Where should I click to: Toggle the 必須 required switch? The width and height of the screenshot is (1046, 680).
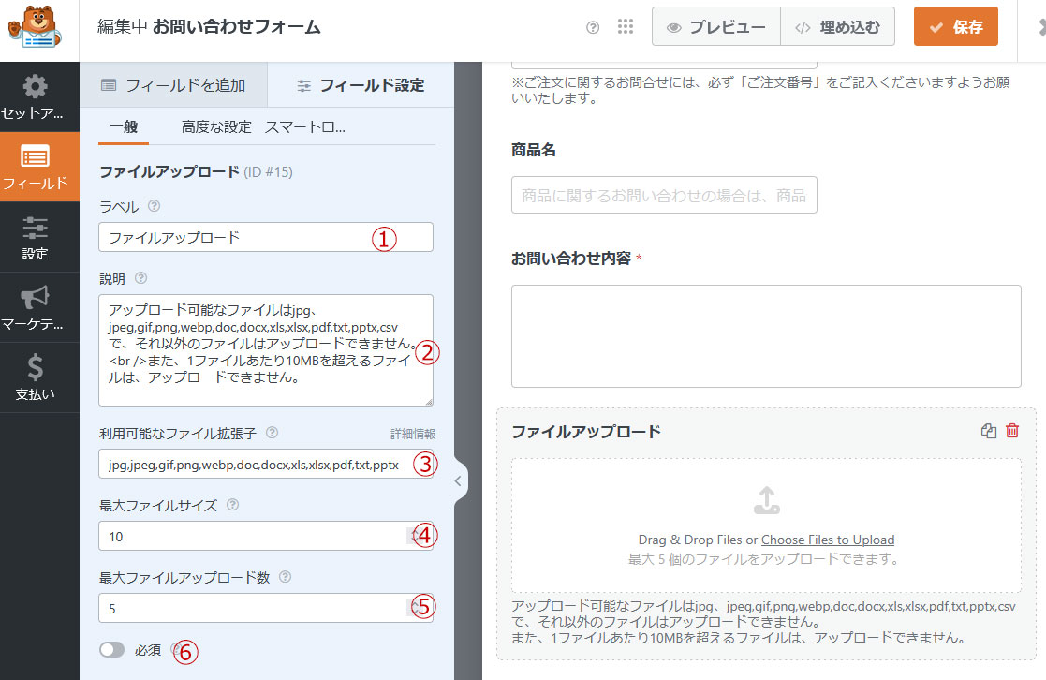[x=112, y=649]
